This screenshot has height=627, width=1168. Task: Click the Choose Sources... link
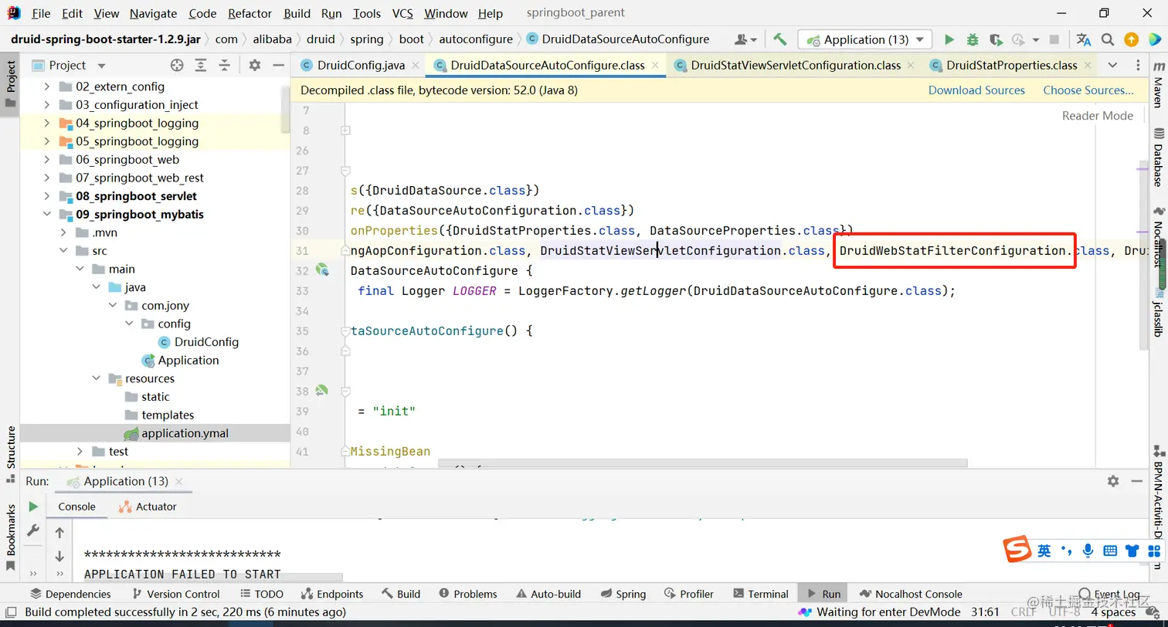pyautogui.click(x=1088, y=90)
